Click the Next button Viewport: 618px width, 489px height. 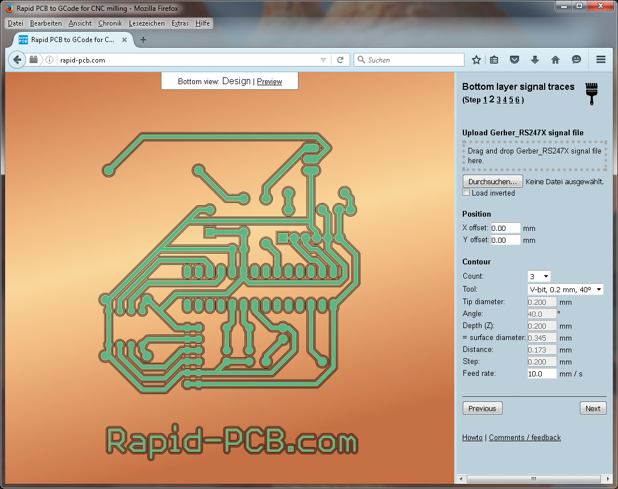click(x=593, y=408)
